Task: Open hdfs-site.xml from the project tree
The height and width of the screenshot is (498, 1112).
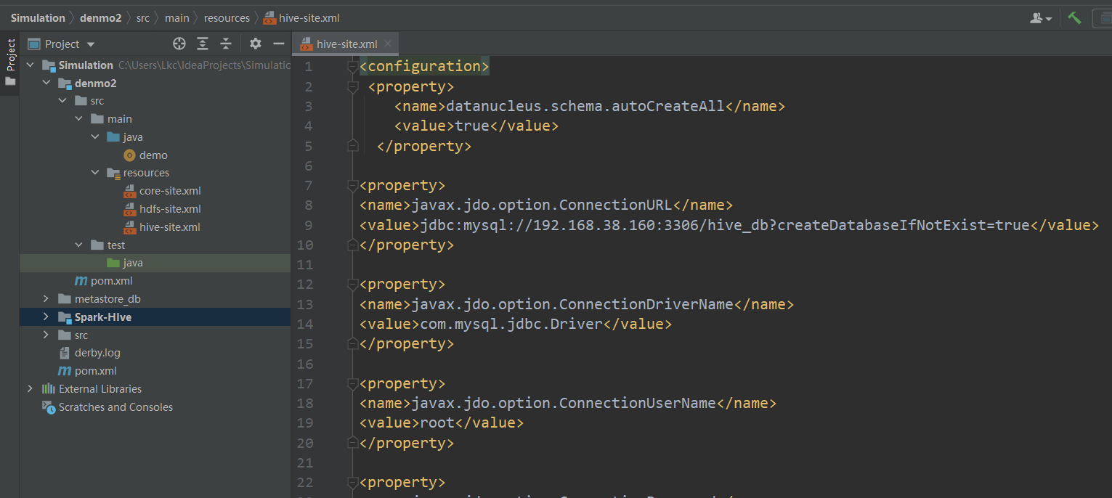Action: click(170, 209)
